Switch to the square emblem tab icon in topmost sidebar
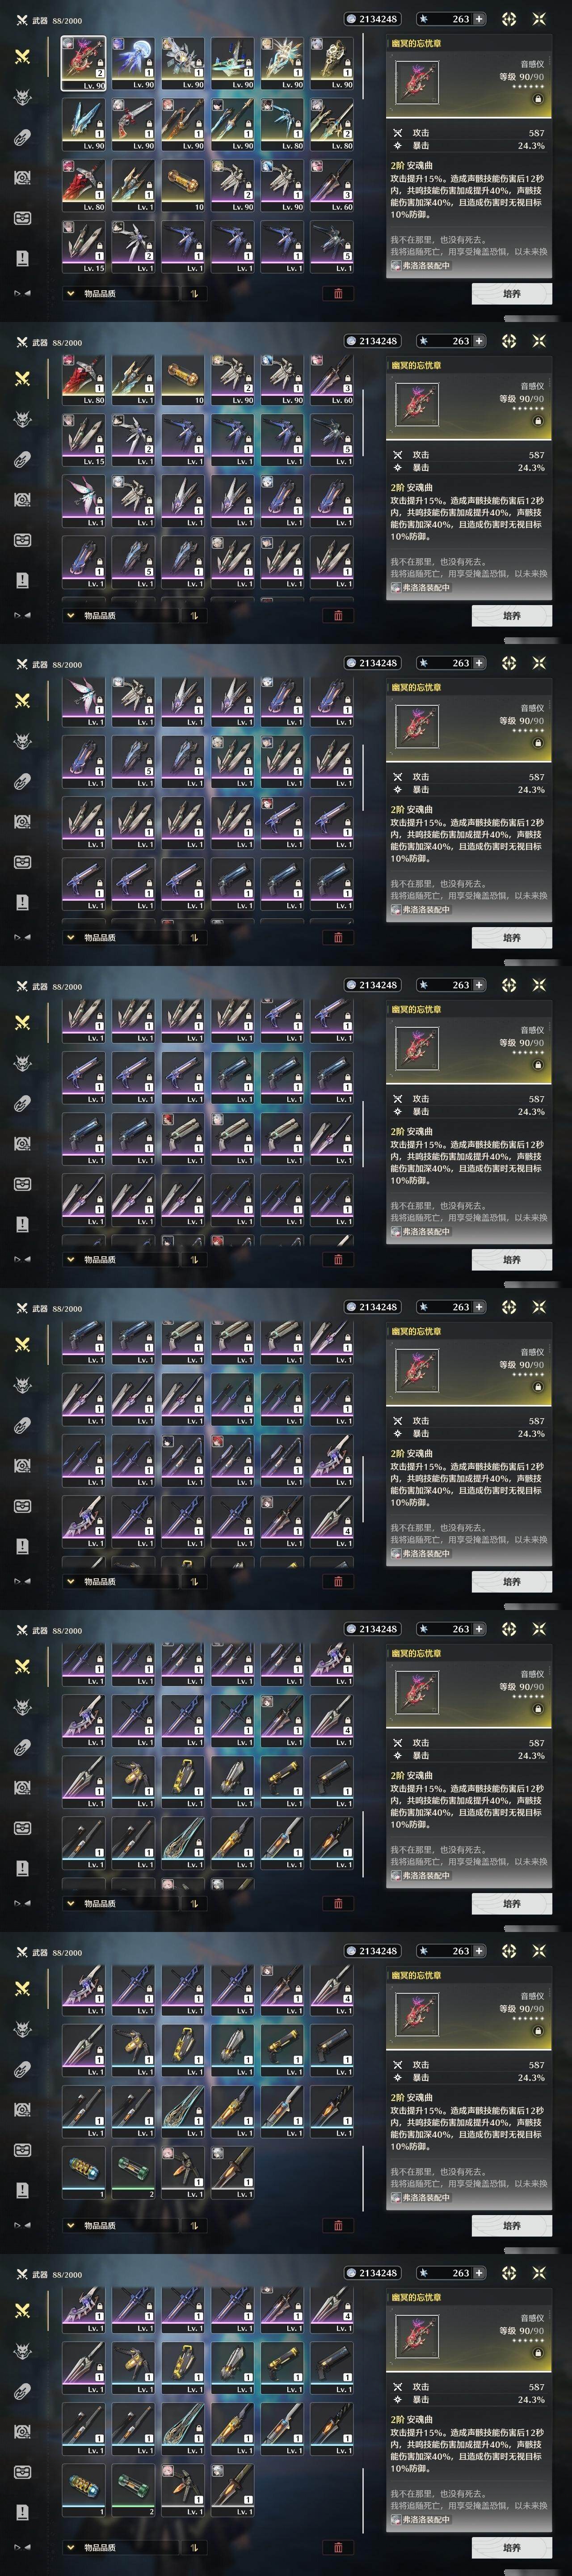The image size is (572, 2576). point(21,177)
